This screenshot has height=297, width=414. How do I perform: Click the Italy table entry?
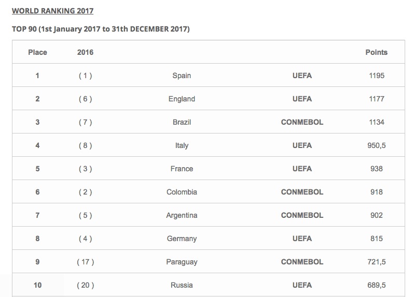182,145
